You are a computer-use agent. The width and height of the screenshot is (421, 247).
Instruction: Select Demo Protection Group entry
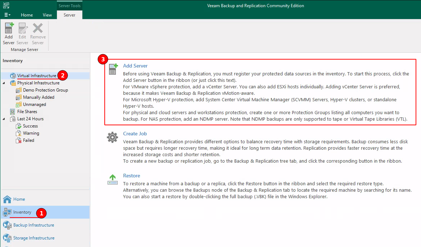point(45,90)
